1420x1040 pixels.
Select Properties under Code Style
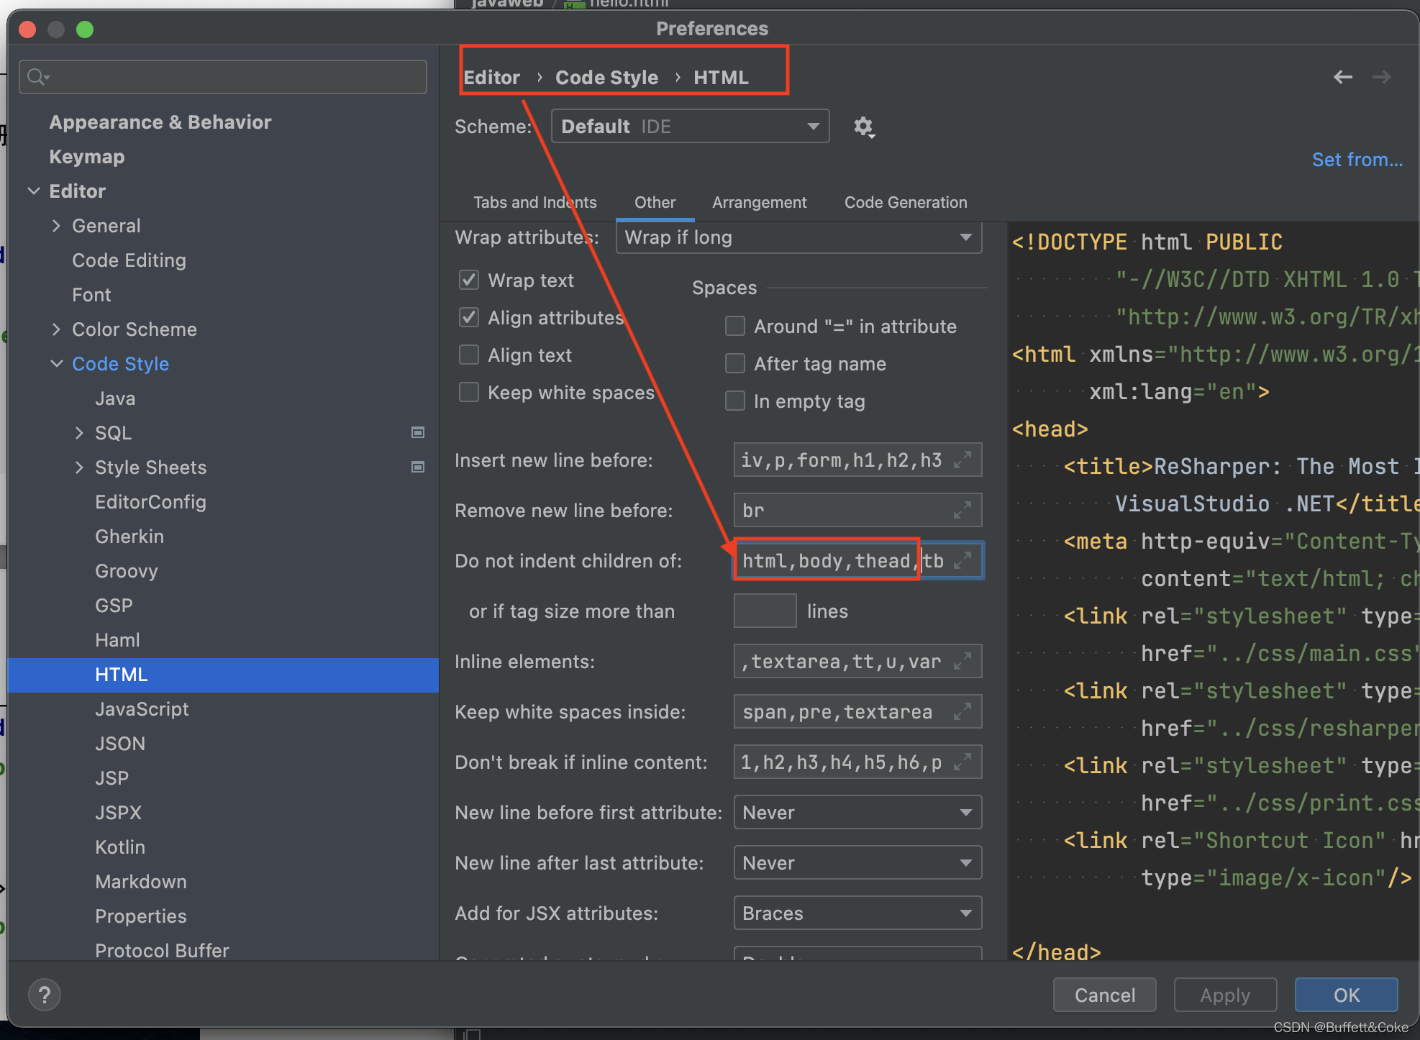coord(141,916)
